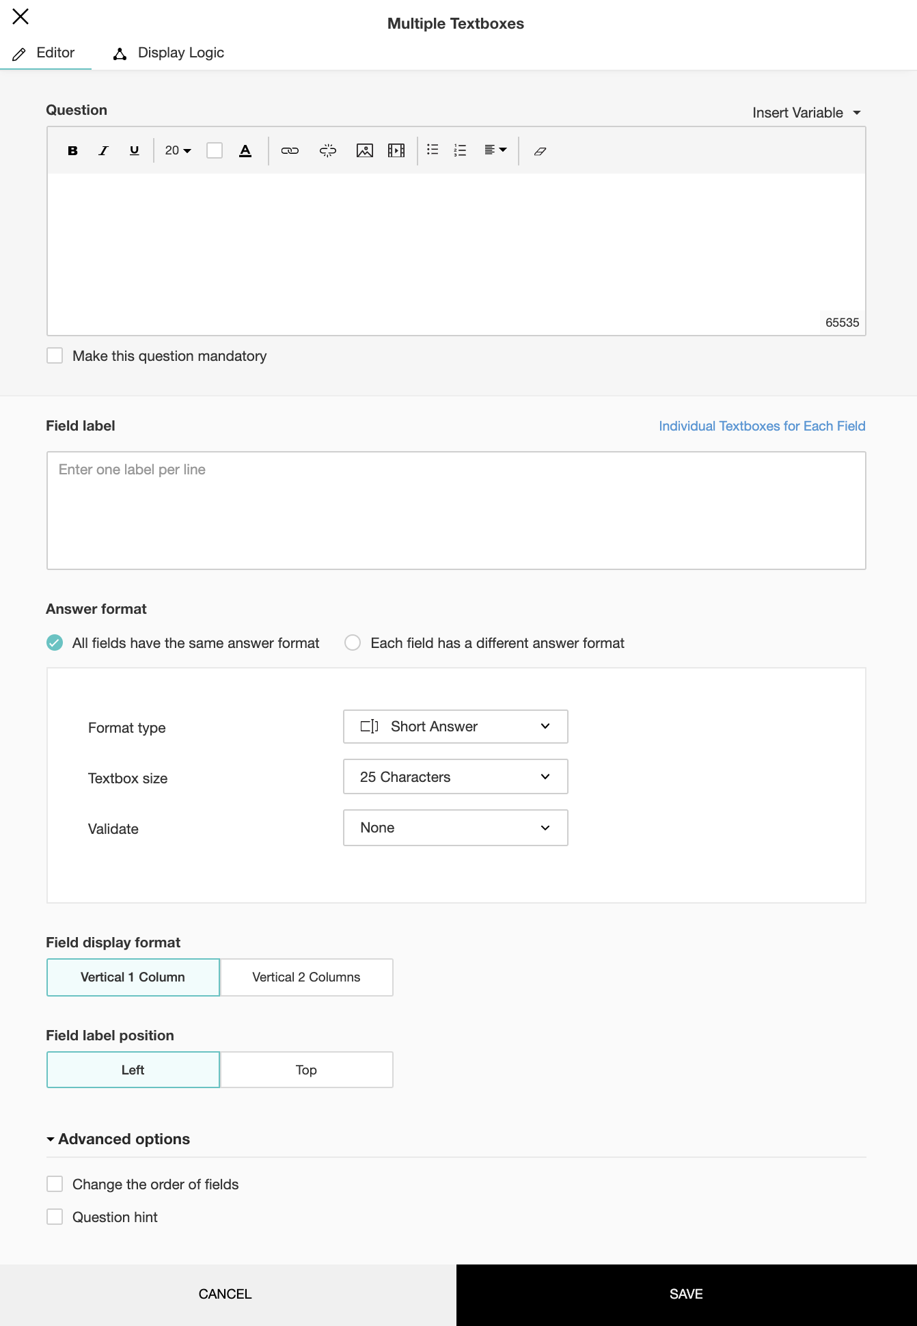Viewport: 917px width, 1326px height.
Task: Open the Textbox size dropdown
Action: 455,776
